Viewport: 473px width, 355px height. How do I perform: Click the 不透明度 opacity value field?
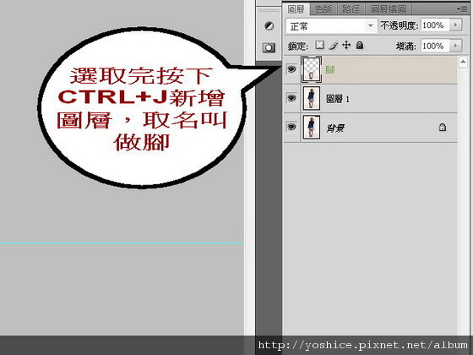point(435,25)
